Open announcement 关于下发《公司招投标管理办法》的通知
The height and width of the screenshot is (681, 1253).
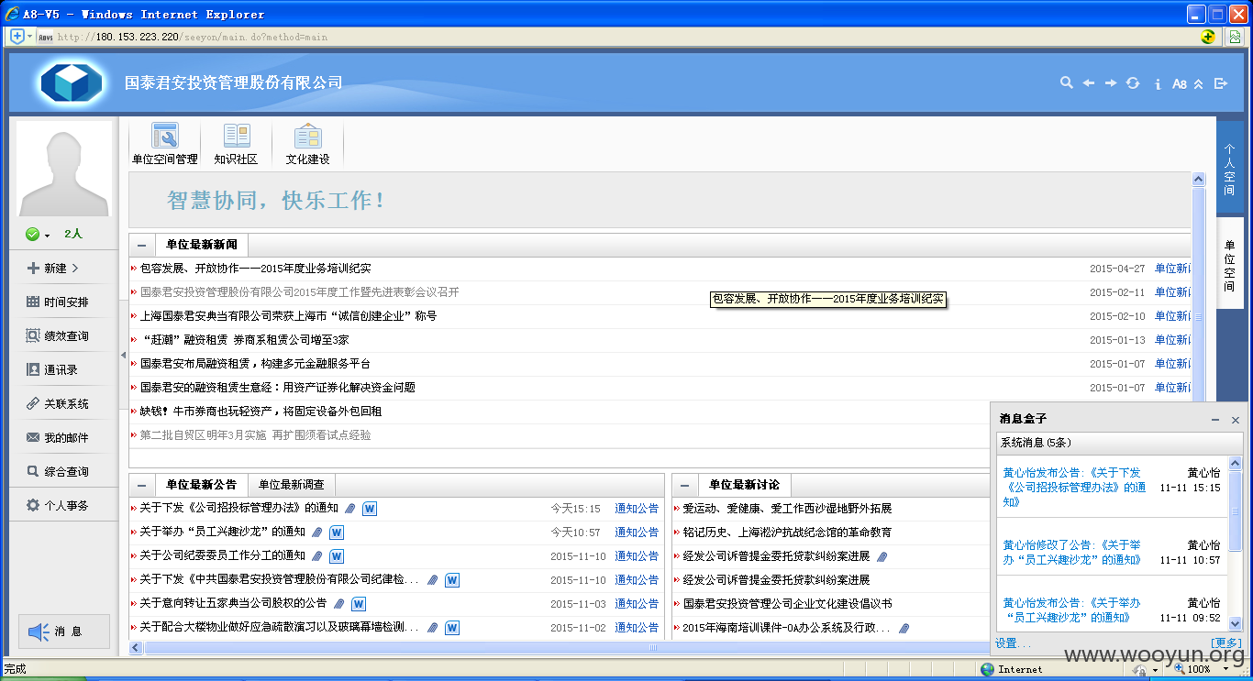pyautogui.click(x=238, y=508)
